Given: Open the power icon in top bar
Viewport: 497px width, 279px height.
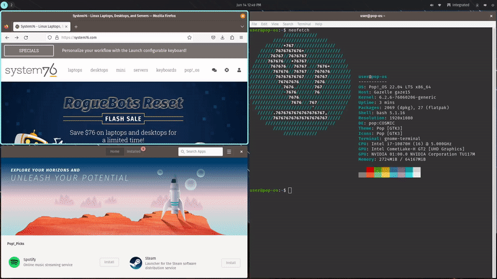Looking at the screenshot, I should [x=493, y=5].
